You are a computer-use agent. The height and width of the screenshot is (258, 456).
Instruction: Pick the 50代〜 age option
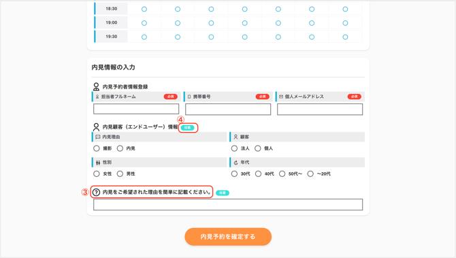click(282, 174)
